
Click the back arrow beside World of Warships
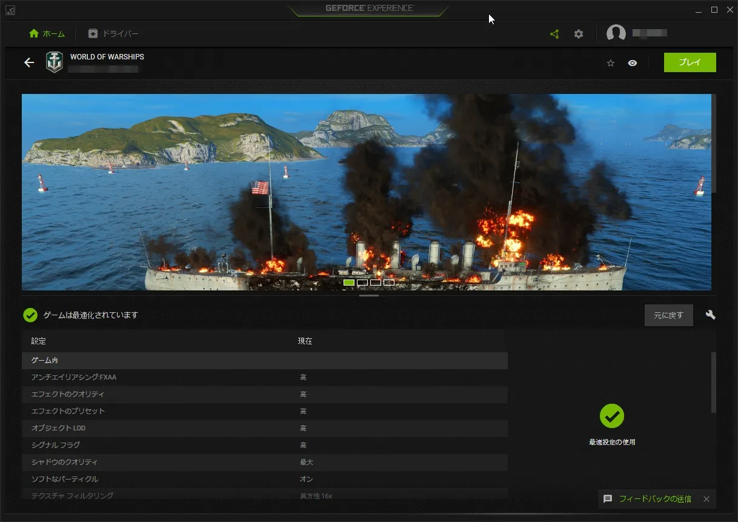(29, 62)
